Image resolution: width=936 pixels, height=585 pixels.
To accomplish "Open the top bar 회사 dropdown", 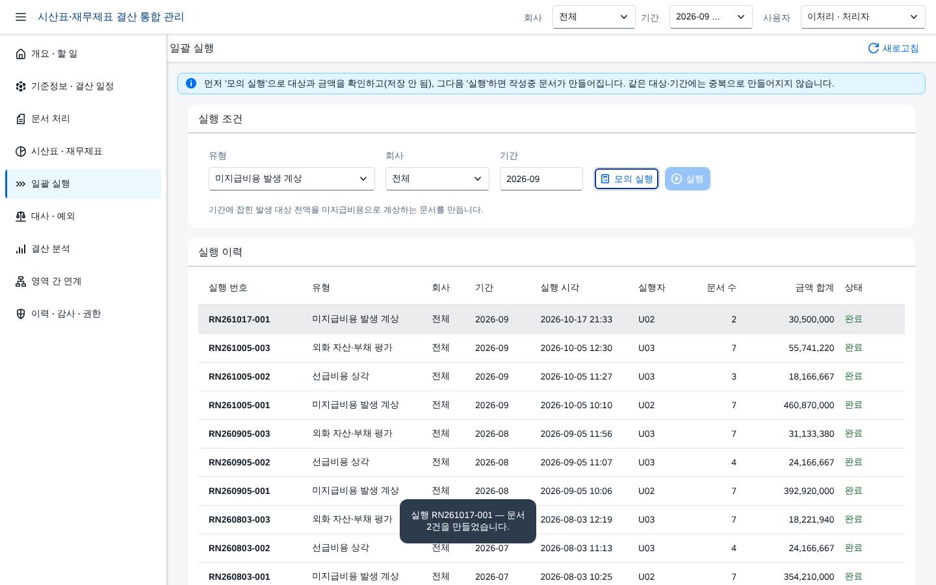I will coord(594,17).
